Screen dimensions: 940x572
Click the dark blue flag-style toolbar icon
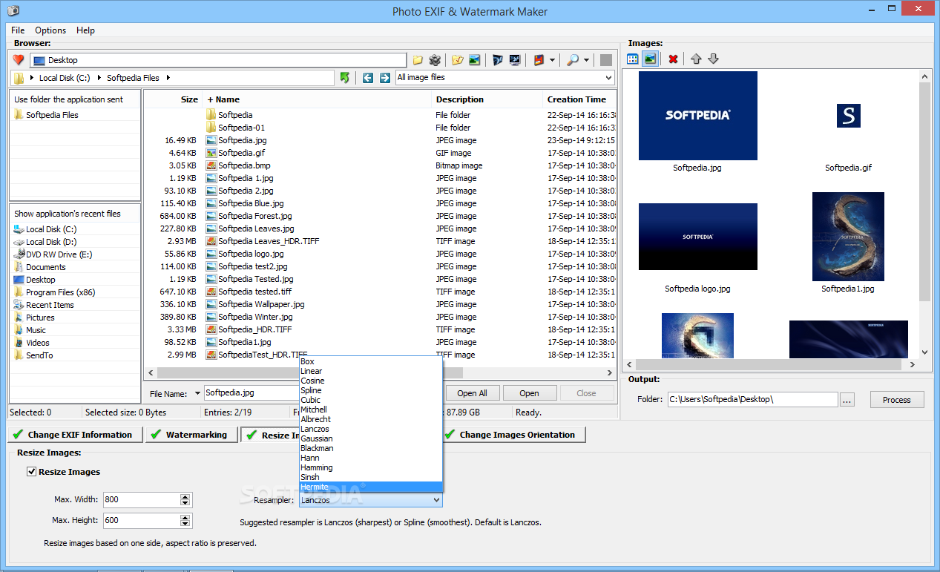point(497,60)
